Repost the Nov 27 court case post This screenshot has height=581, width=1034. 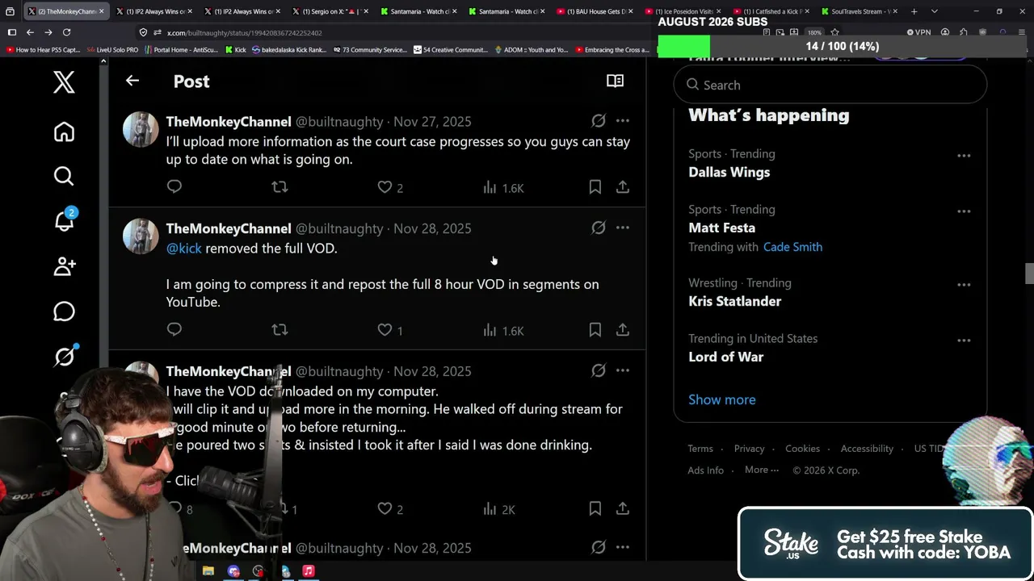click(x=280, y=187)
